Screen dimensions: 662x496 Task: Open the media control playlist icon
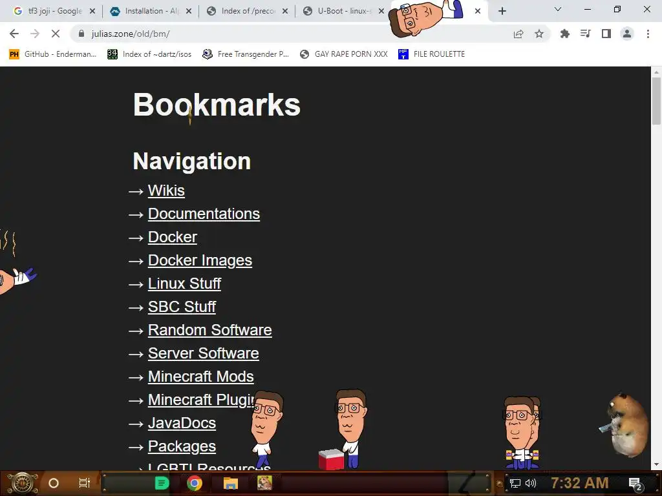[x=586, y=34]
